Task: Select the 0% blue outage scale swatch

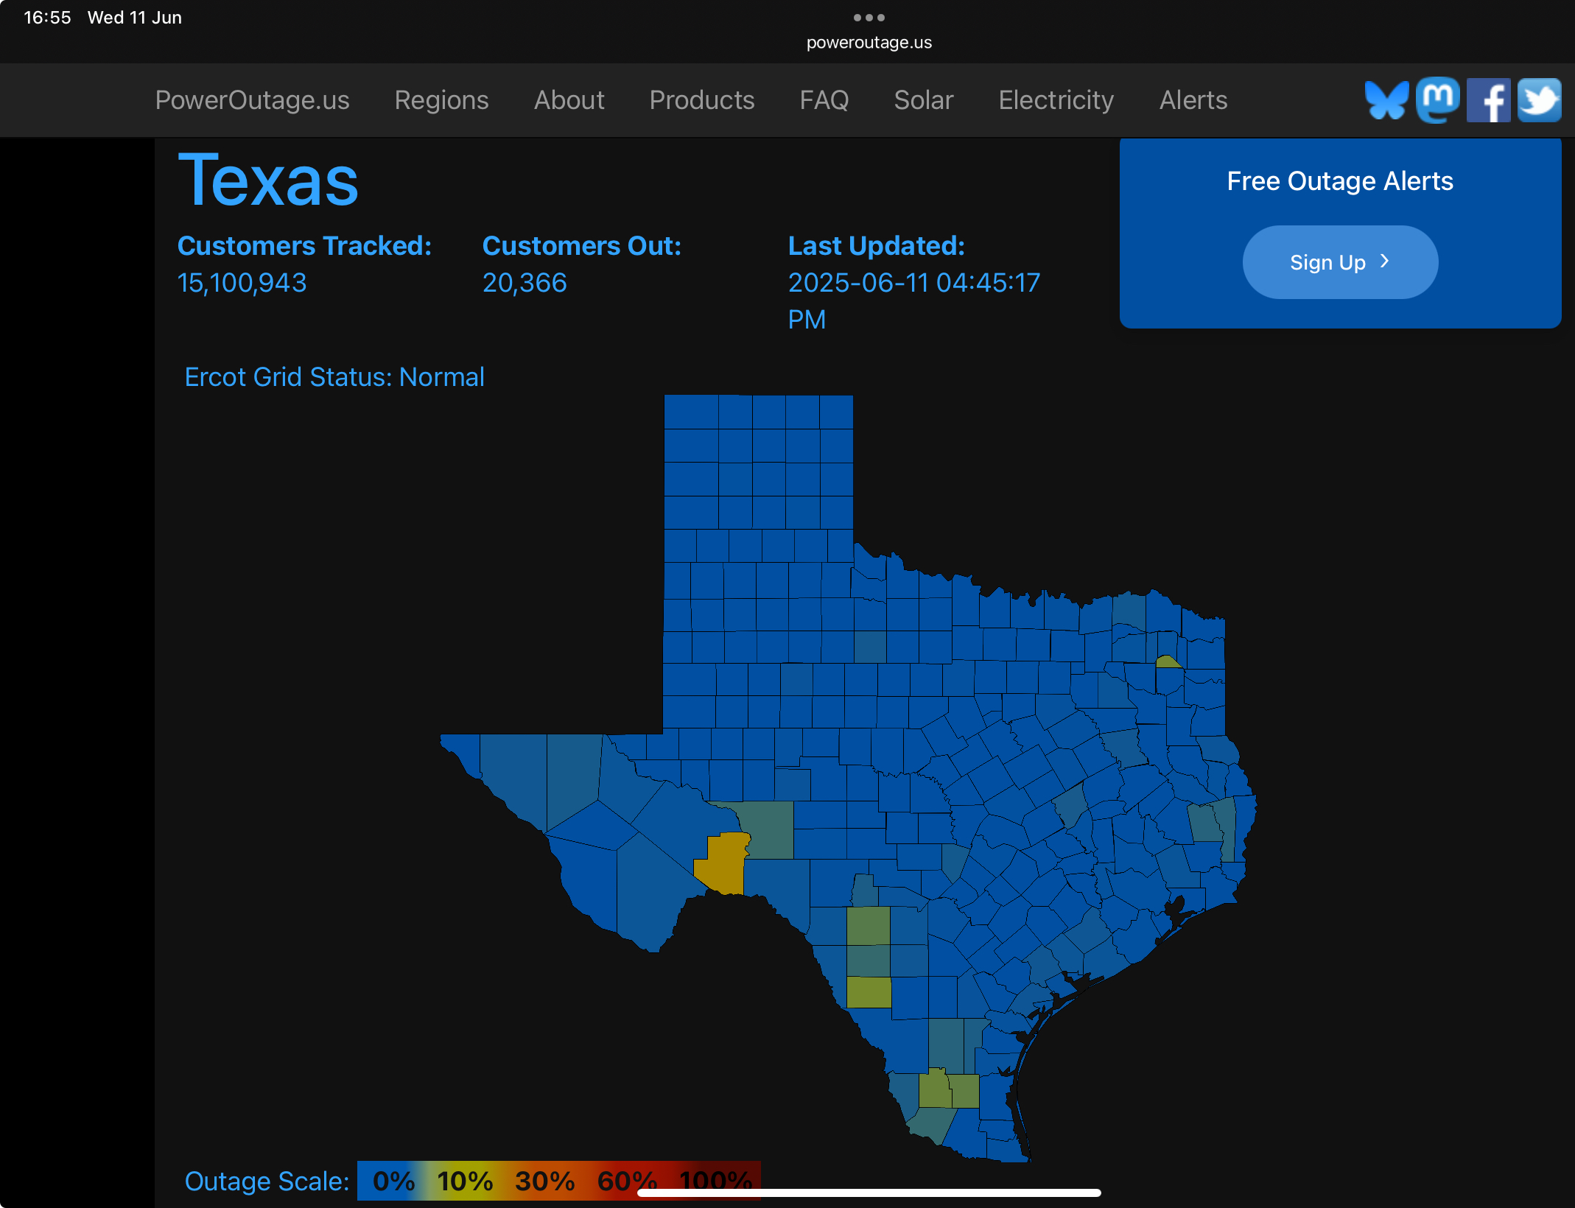Action: [x=393, y=1181]
